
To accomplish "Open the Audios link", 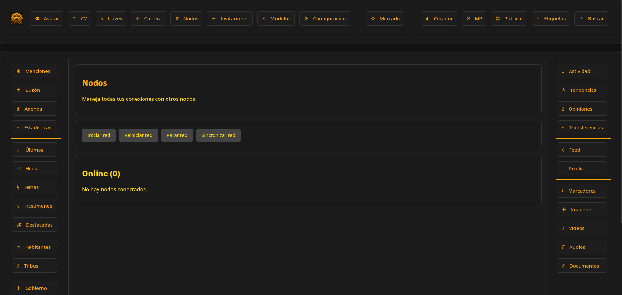I will point(582,247).
